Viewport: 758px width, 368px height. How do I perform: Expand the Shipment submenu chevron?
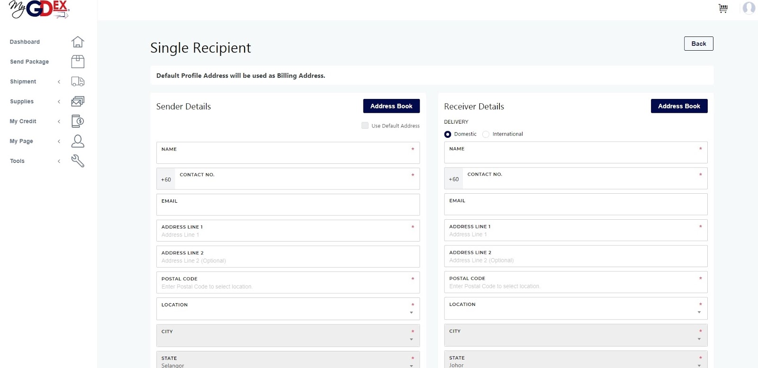click(x=59, y=82)
